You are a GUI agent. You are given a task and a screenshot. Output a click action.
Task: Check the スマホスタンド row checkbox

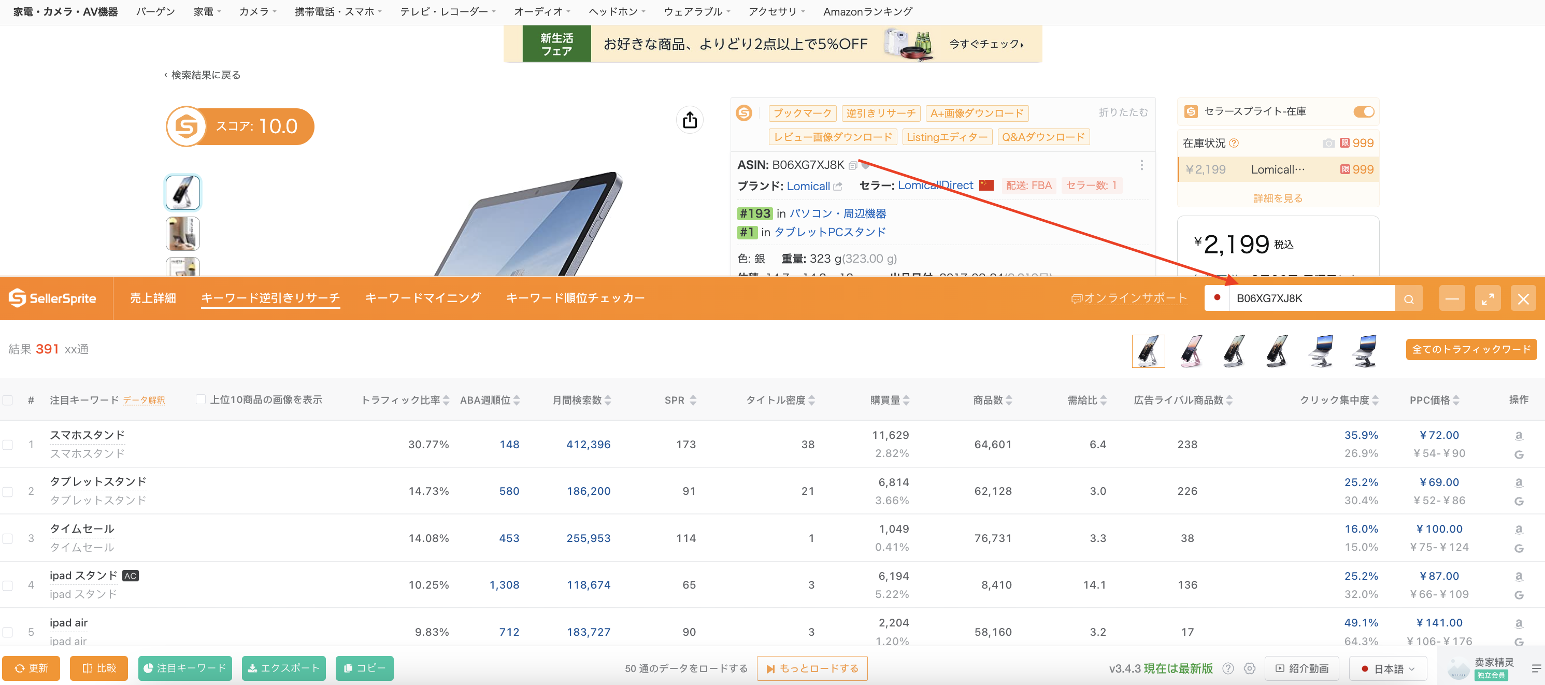(8, 445)
